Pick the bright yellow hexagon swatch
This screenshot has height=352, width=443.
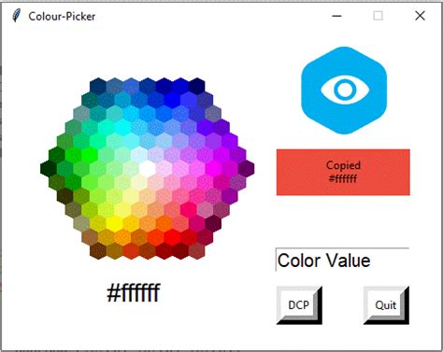point(114,223)
